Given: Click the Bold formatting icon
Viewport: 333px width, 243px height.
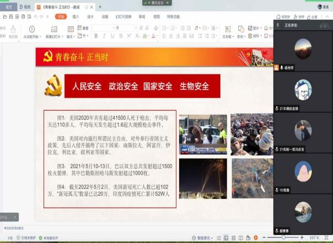Looking at the screenshot, I should click(x=96, y=36).
